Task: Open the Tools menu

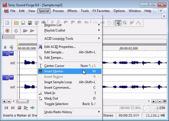Action: [x=85, y=11]
